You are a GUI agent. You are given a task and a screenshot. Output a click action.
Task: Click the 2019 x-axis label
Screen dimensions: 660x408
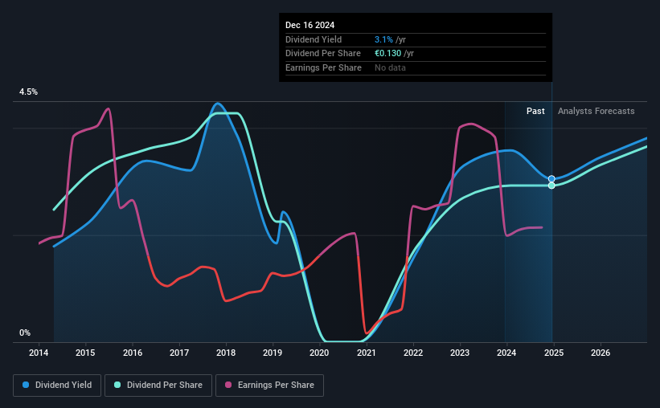coord(273,353)
